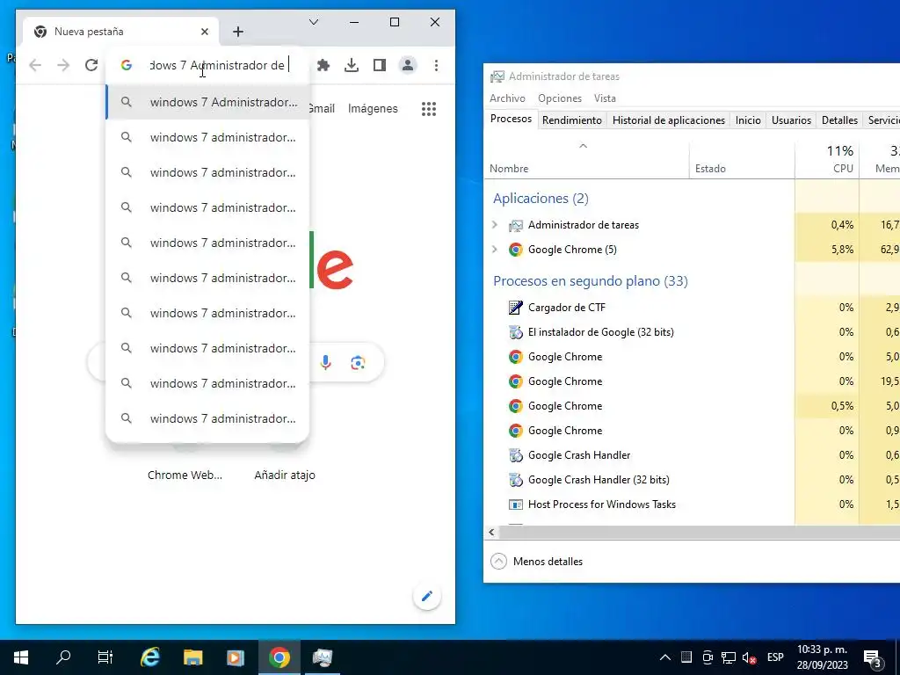Open Google apps grid

coord(429,108)
